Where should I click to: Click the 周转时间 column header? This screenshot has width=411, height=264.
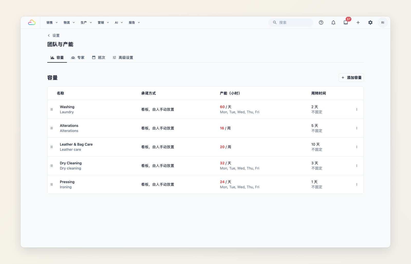[319, 93]
